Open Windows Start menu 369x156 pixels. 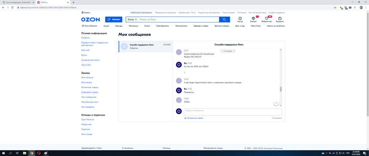click(3, 153)
